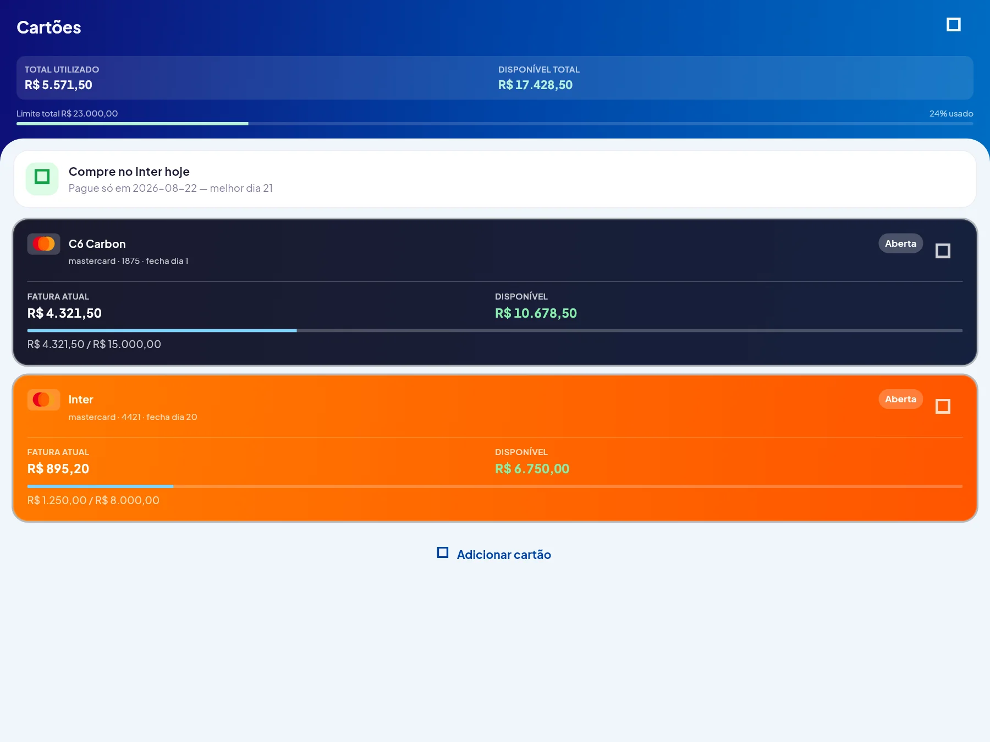
Task: Click the C6 Carbon invoice amount R$ 4.321,50
Action: [64, 313]
